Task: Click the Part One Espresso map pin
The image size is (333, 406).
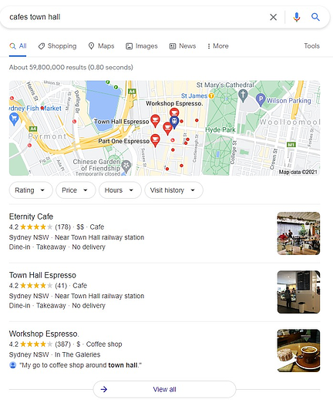Action: click(155, 140)
